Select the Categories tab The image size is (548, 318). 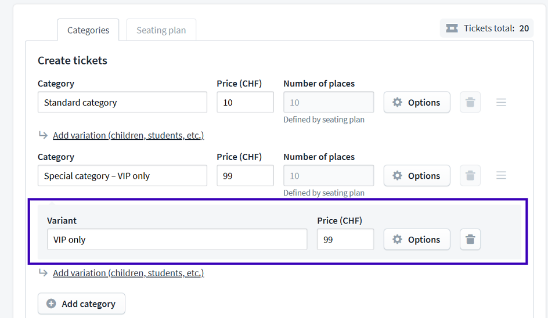[88, 30]
